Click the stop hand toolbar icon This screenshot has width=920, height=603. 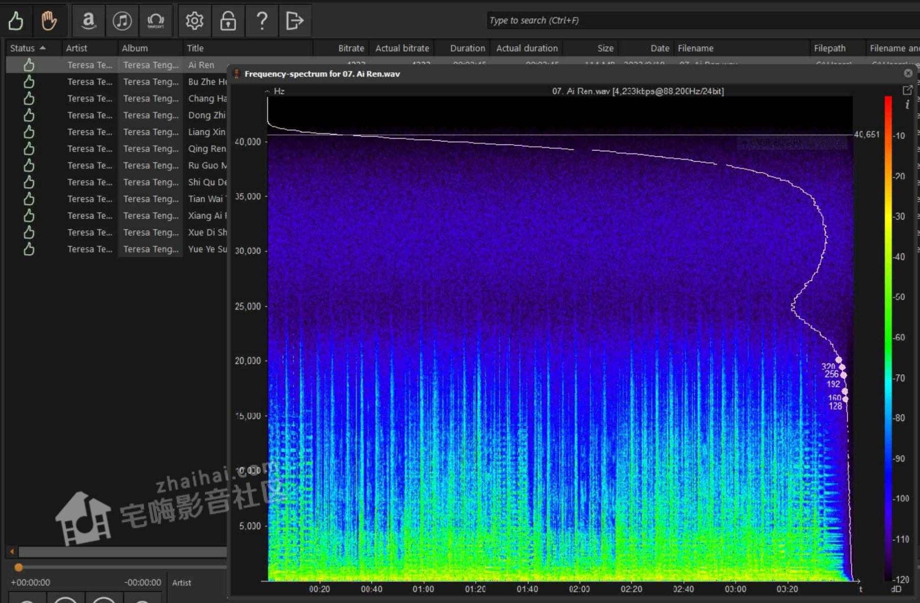click(x=49, y=21)
